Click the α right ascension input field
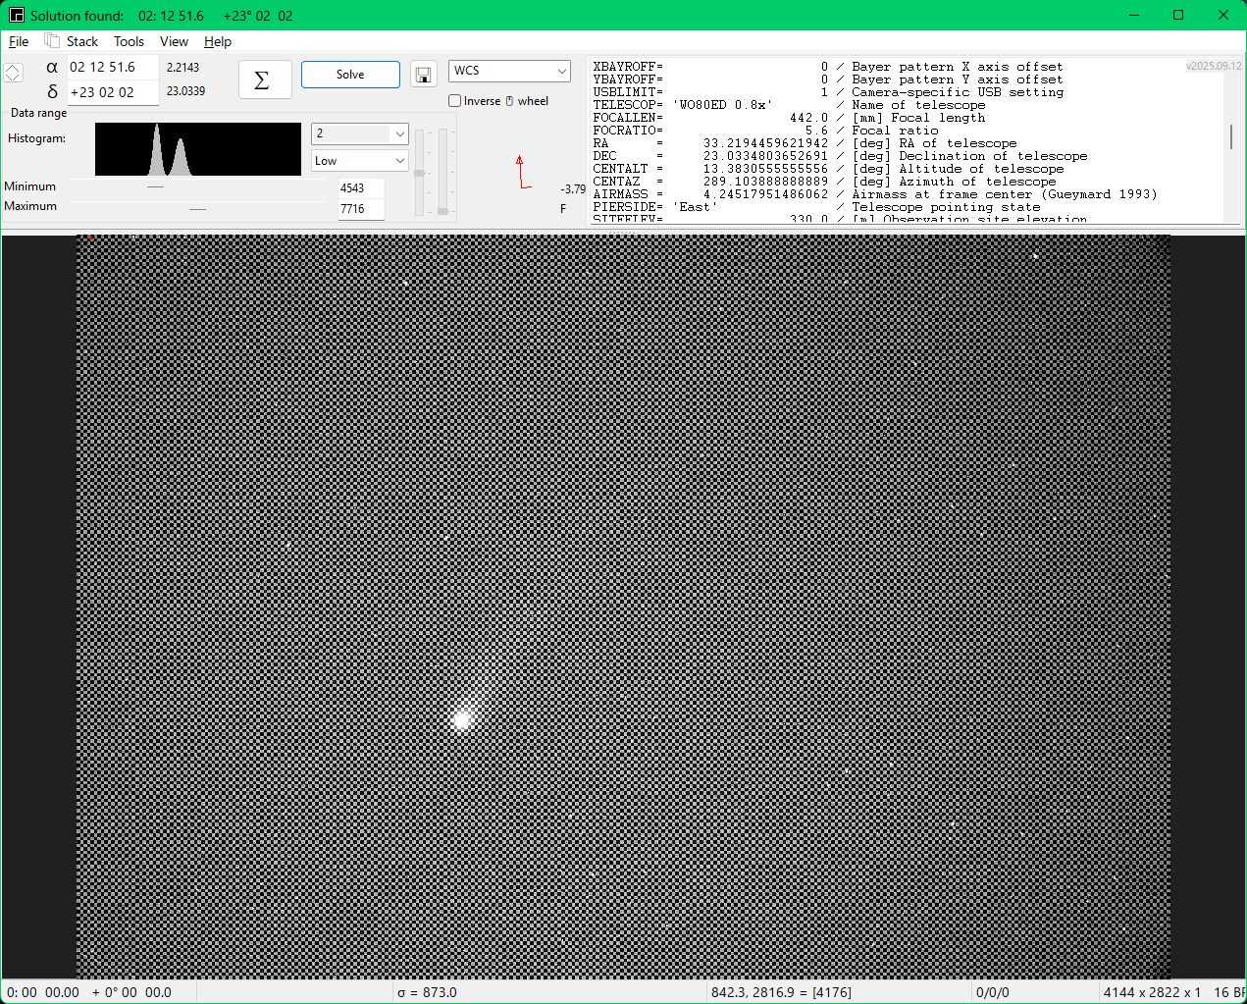Viewport: 1247px width, 1004px height. (x=112, y=68)
